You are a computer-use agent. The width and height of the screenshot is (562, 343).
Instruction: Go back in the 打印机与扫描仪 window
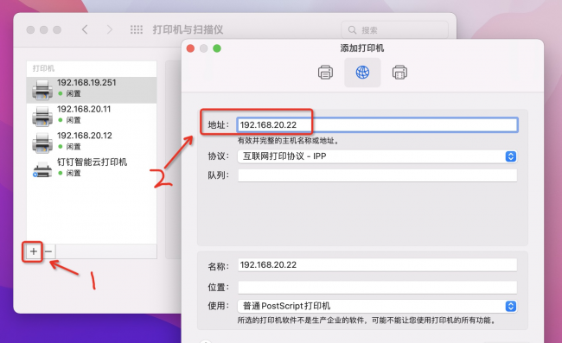(x=85, y=29)
